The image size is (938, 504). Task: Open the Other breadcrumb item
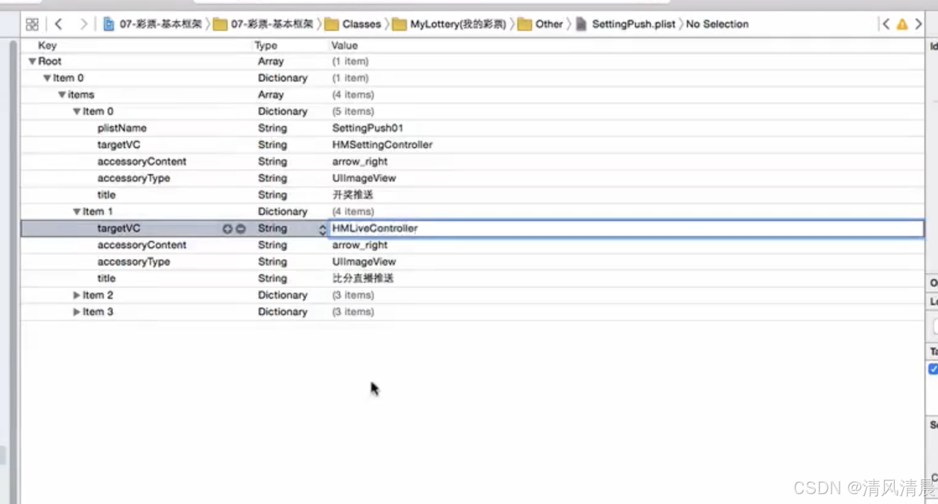[549, 24]
